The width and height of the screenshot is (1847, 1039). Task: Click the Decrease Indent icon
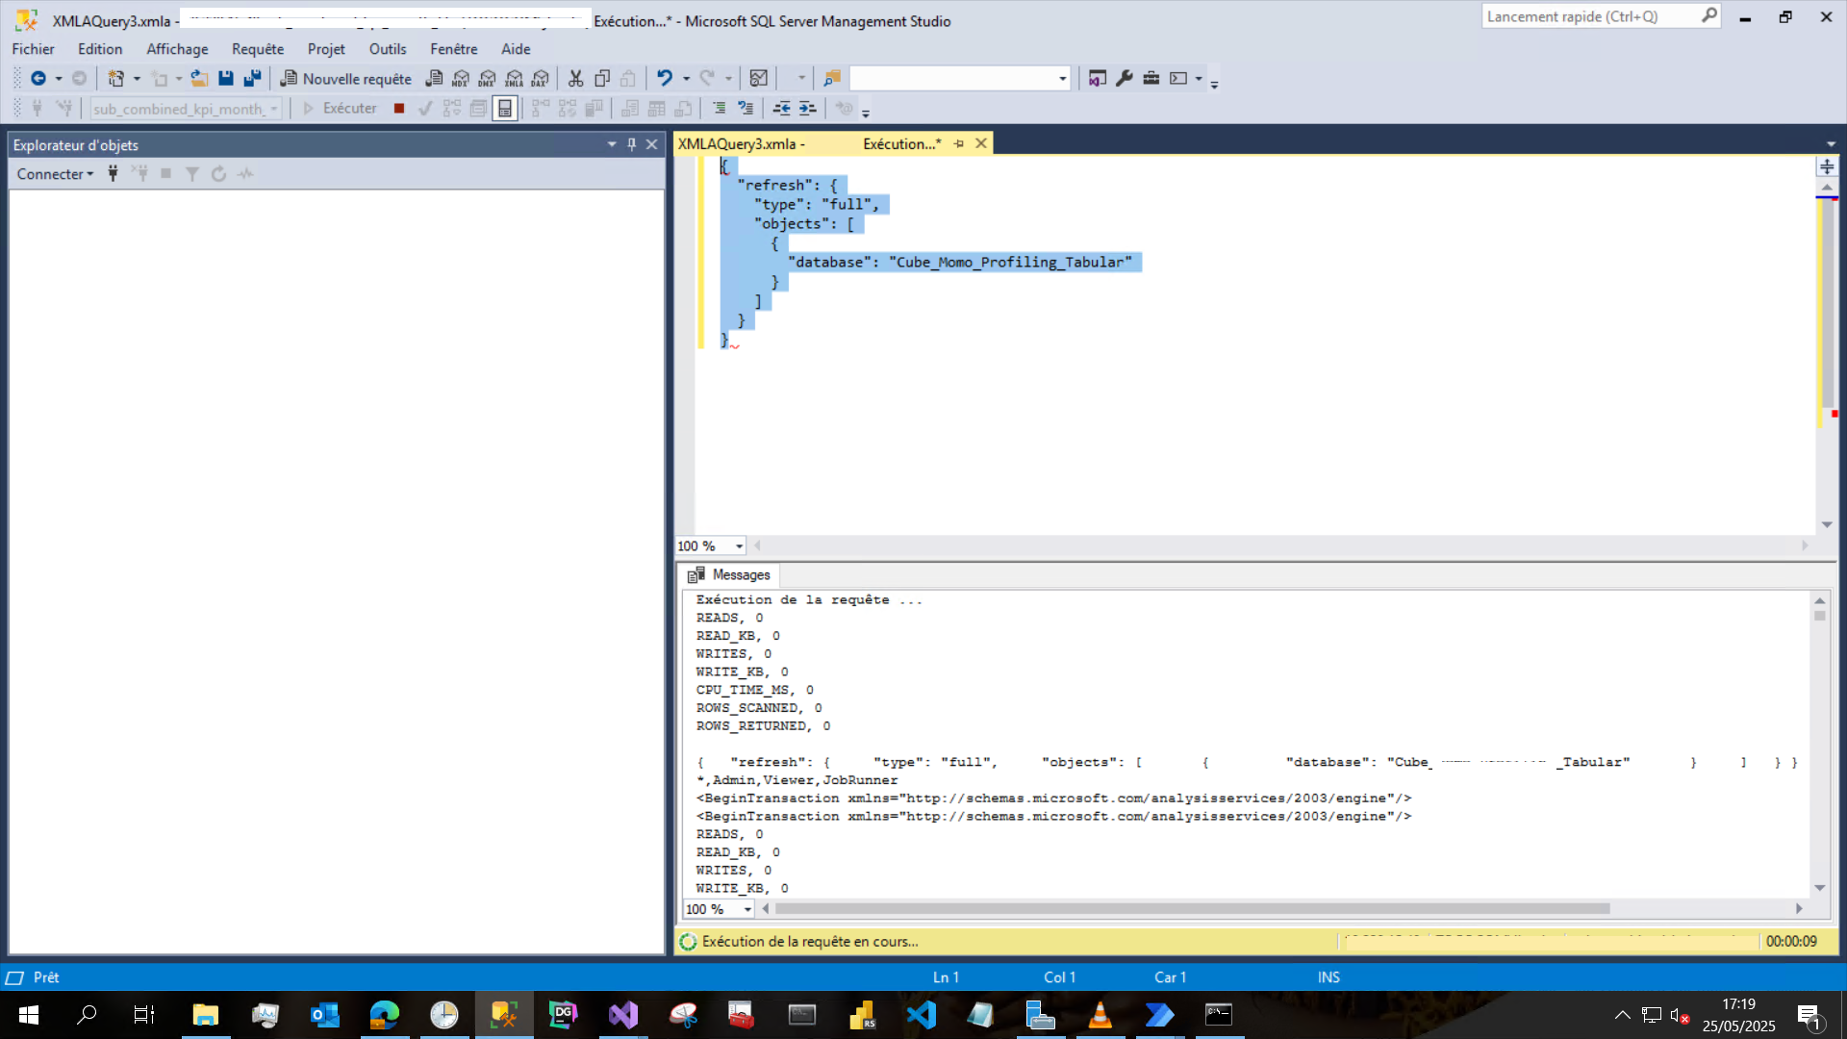click(781, 108)
